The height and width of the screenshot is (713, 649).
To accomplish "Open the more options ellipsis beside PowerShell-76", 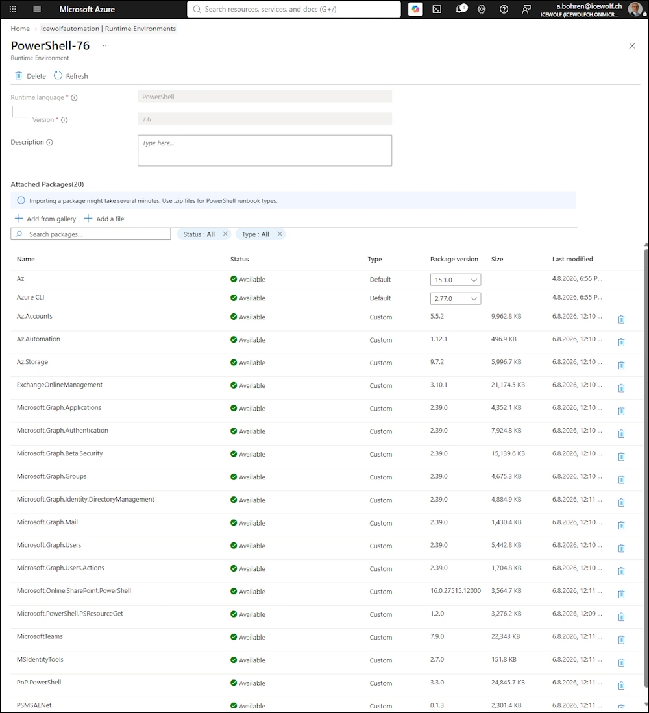I will 106,46.
